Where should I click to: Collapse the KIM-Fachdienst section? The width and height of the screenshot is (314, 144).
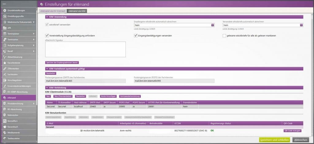click(x=47, y=69)
